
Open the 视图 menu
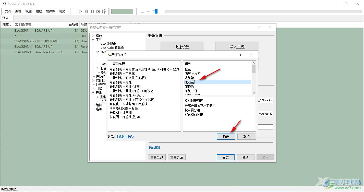coord(29,11)
